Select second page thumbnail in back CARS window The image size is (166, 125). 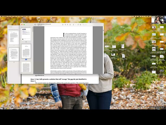pyautogui.click(x=14, y=54)
